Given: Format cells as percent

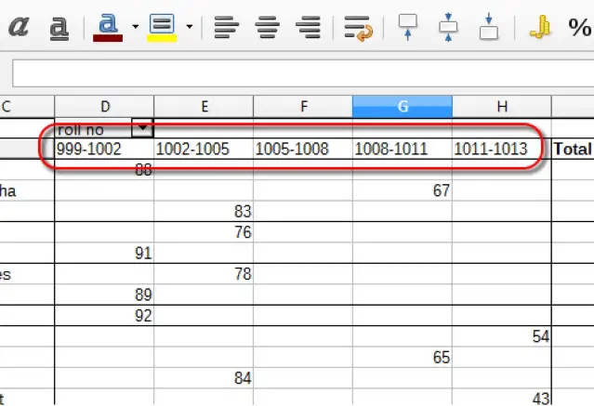Looking at the screenshot, I should [x=580, y=27].
